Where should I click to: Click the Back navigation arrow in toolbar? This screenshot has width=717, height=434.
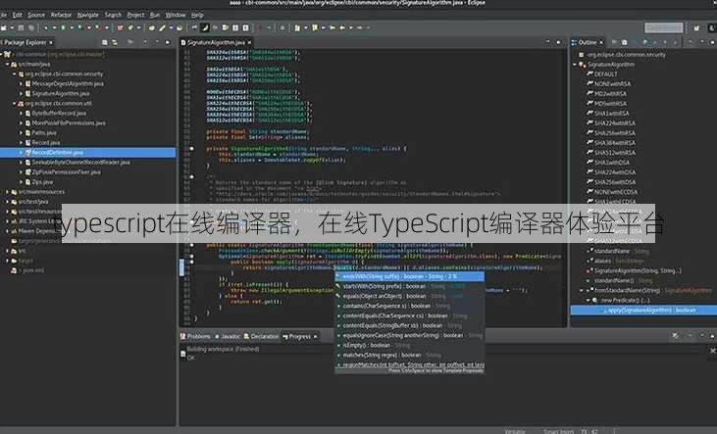[x=342, y=27]
